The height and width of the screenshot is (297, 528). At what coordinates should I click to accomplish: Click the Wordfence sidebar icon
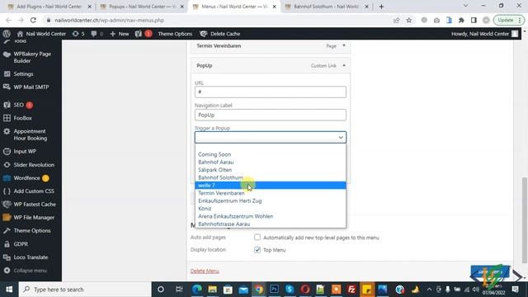7,178
